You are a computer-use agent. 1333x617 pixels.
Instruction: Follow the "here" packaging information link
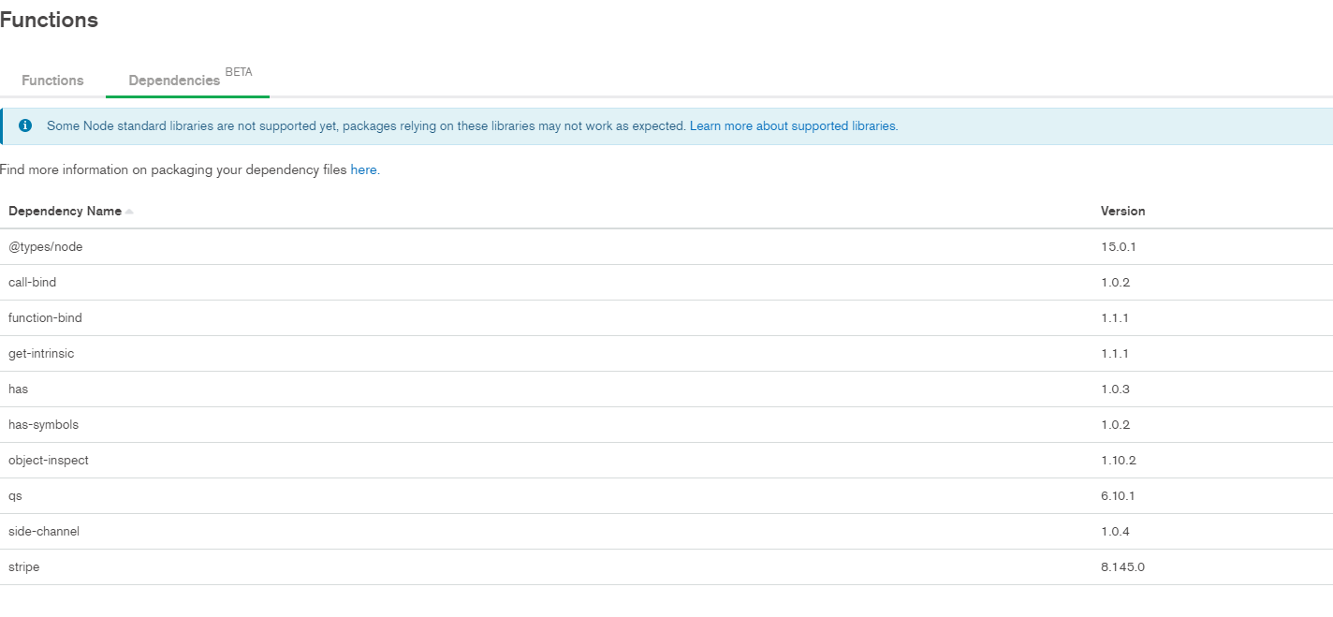tap(363, 170)
